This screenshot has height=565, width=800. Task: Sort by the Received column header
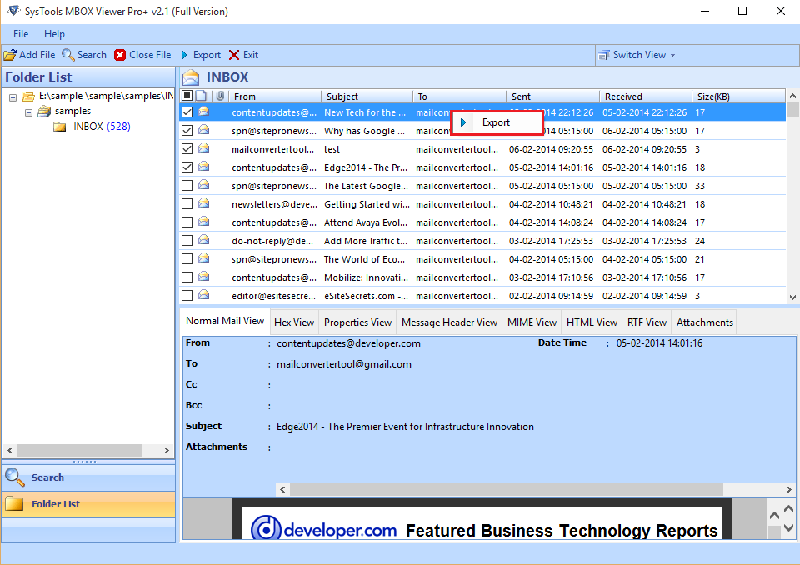[x=645, y=96]
